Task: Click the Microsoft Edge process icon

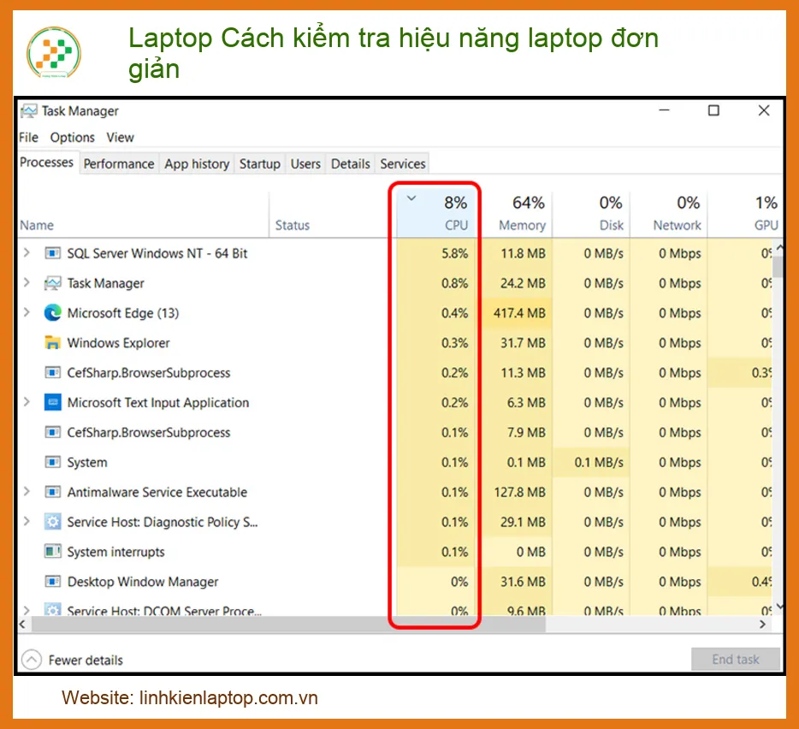Action: [x=52, y=312]
